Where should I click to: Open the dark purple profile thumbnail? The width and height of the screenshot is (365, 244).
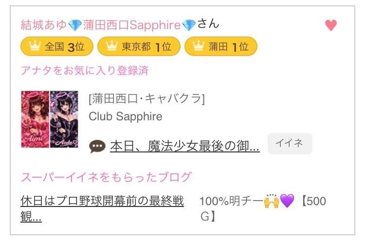click(x=64, y=119)
